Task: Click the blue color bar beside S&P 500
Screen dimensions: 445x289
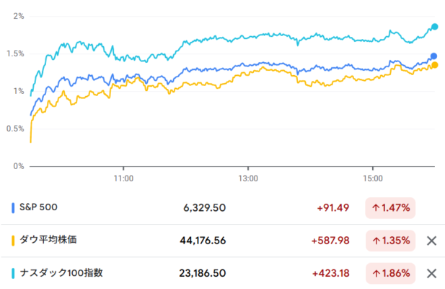Action: click(13, 208)
